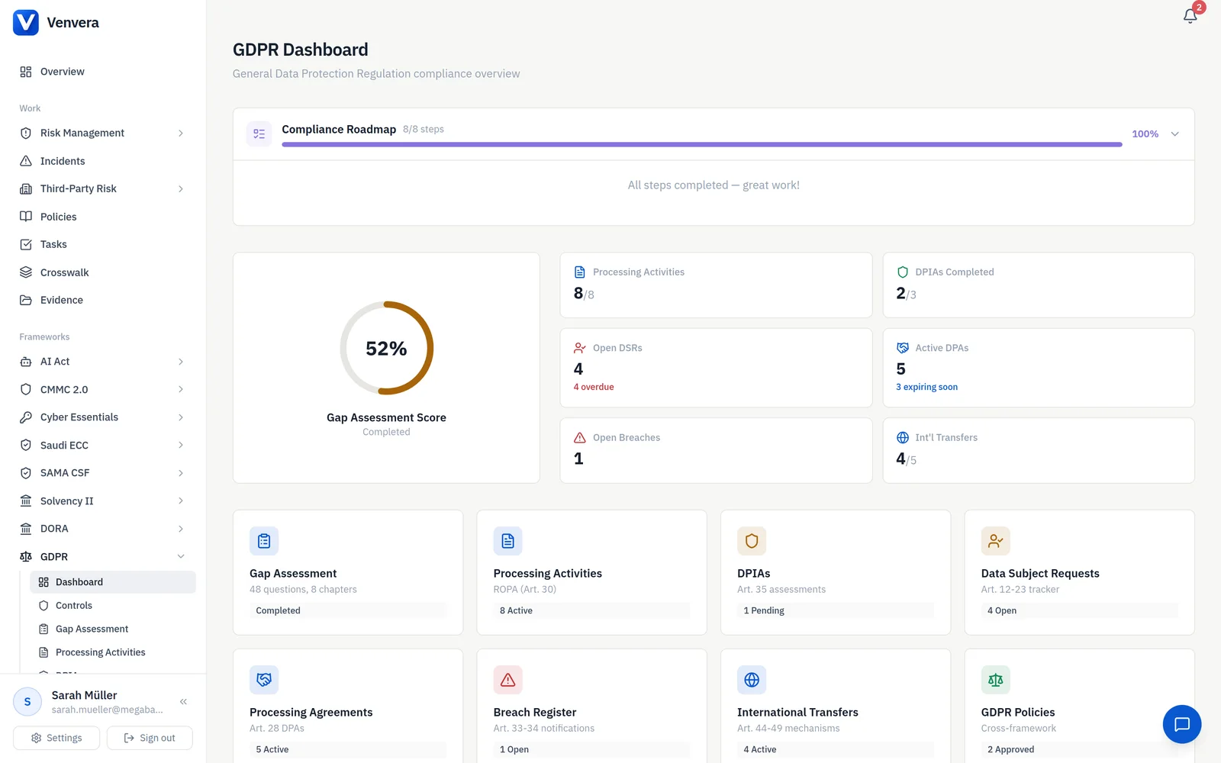Click the Policies book icon in sidebar

click(26, 217)
